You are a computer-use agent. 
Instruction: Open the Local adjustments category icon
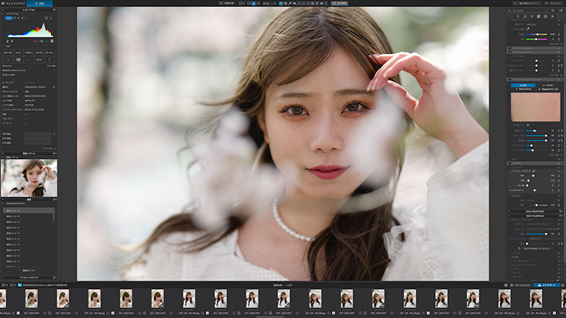coord(545,16)
